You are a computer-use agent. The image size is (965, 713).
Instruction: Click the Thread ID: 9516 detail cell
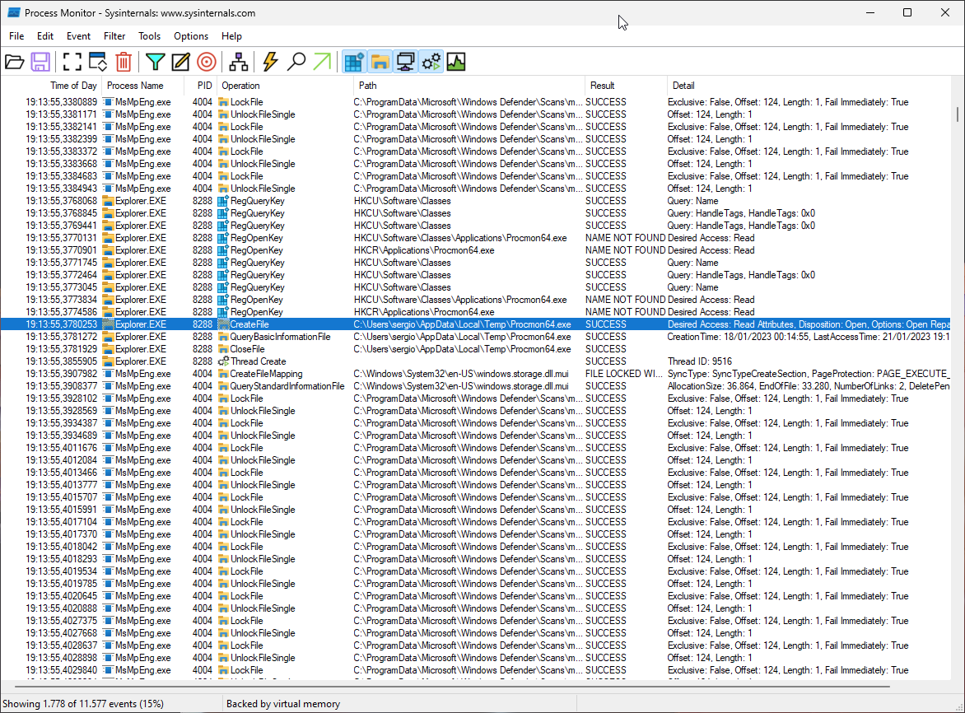pos(700,361)
